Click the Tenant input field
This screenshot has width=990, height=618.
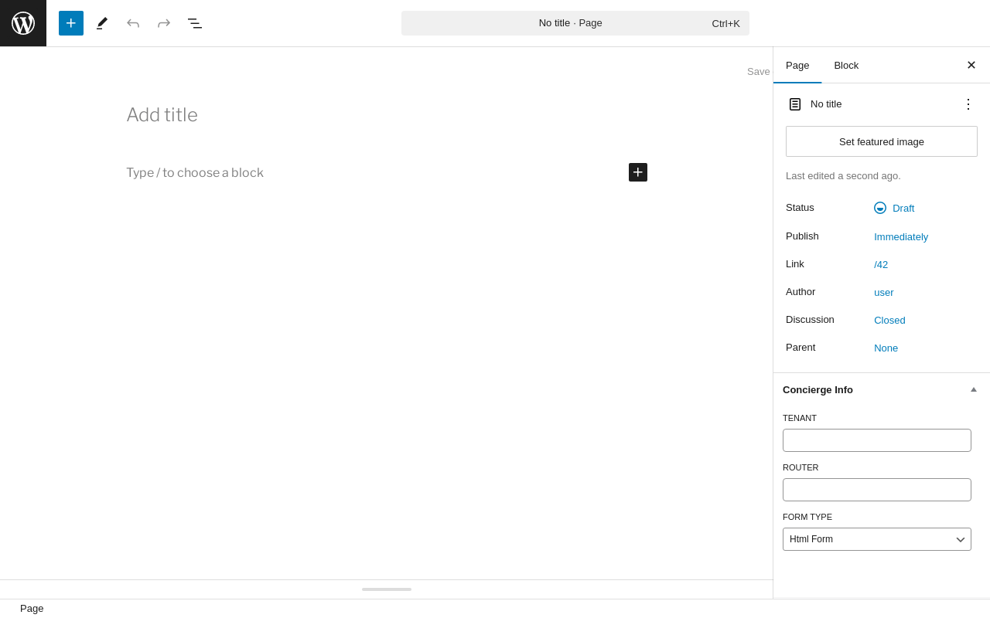[877, 440]
